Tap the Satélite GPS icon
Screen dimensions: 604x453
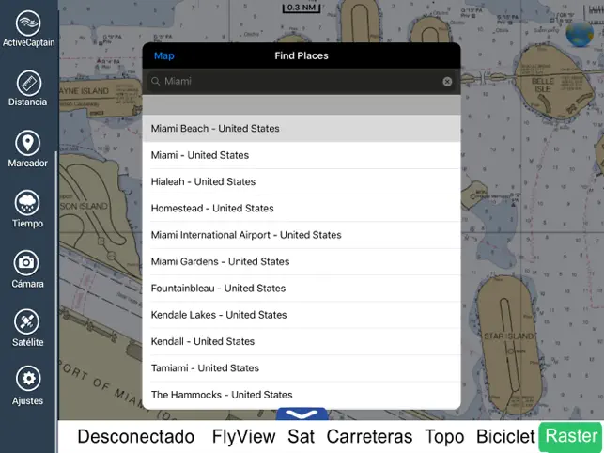click(x=26, y=322)
